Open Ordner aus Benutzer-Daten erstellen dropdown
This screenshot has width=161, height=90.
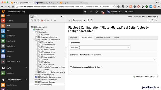point(113,60)
